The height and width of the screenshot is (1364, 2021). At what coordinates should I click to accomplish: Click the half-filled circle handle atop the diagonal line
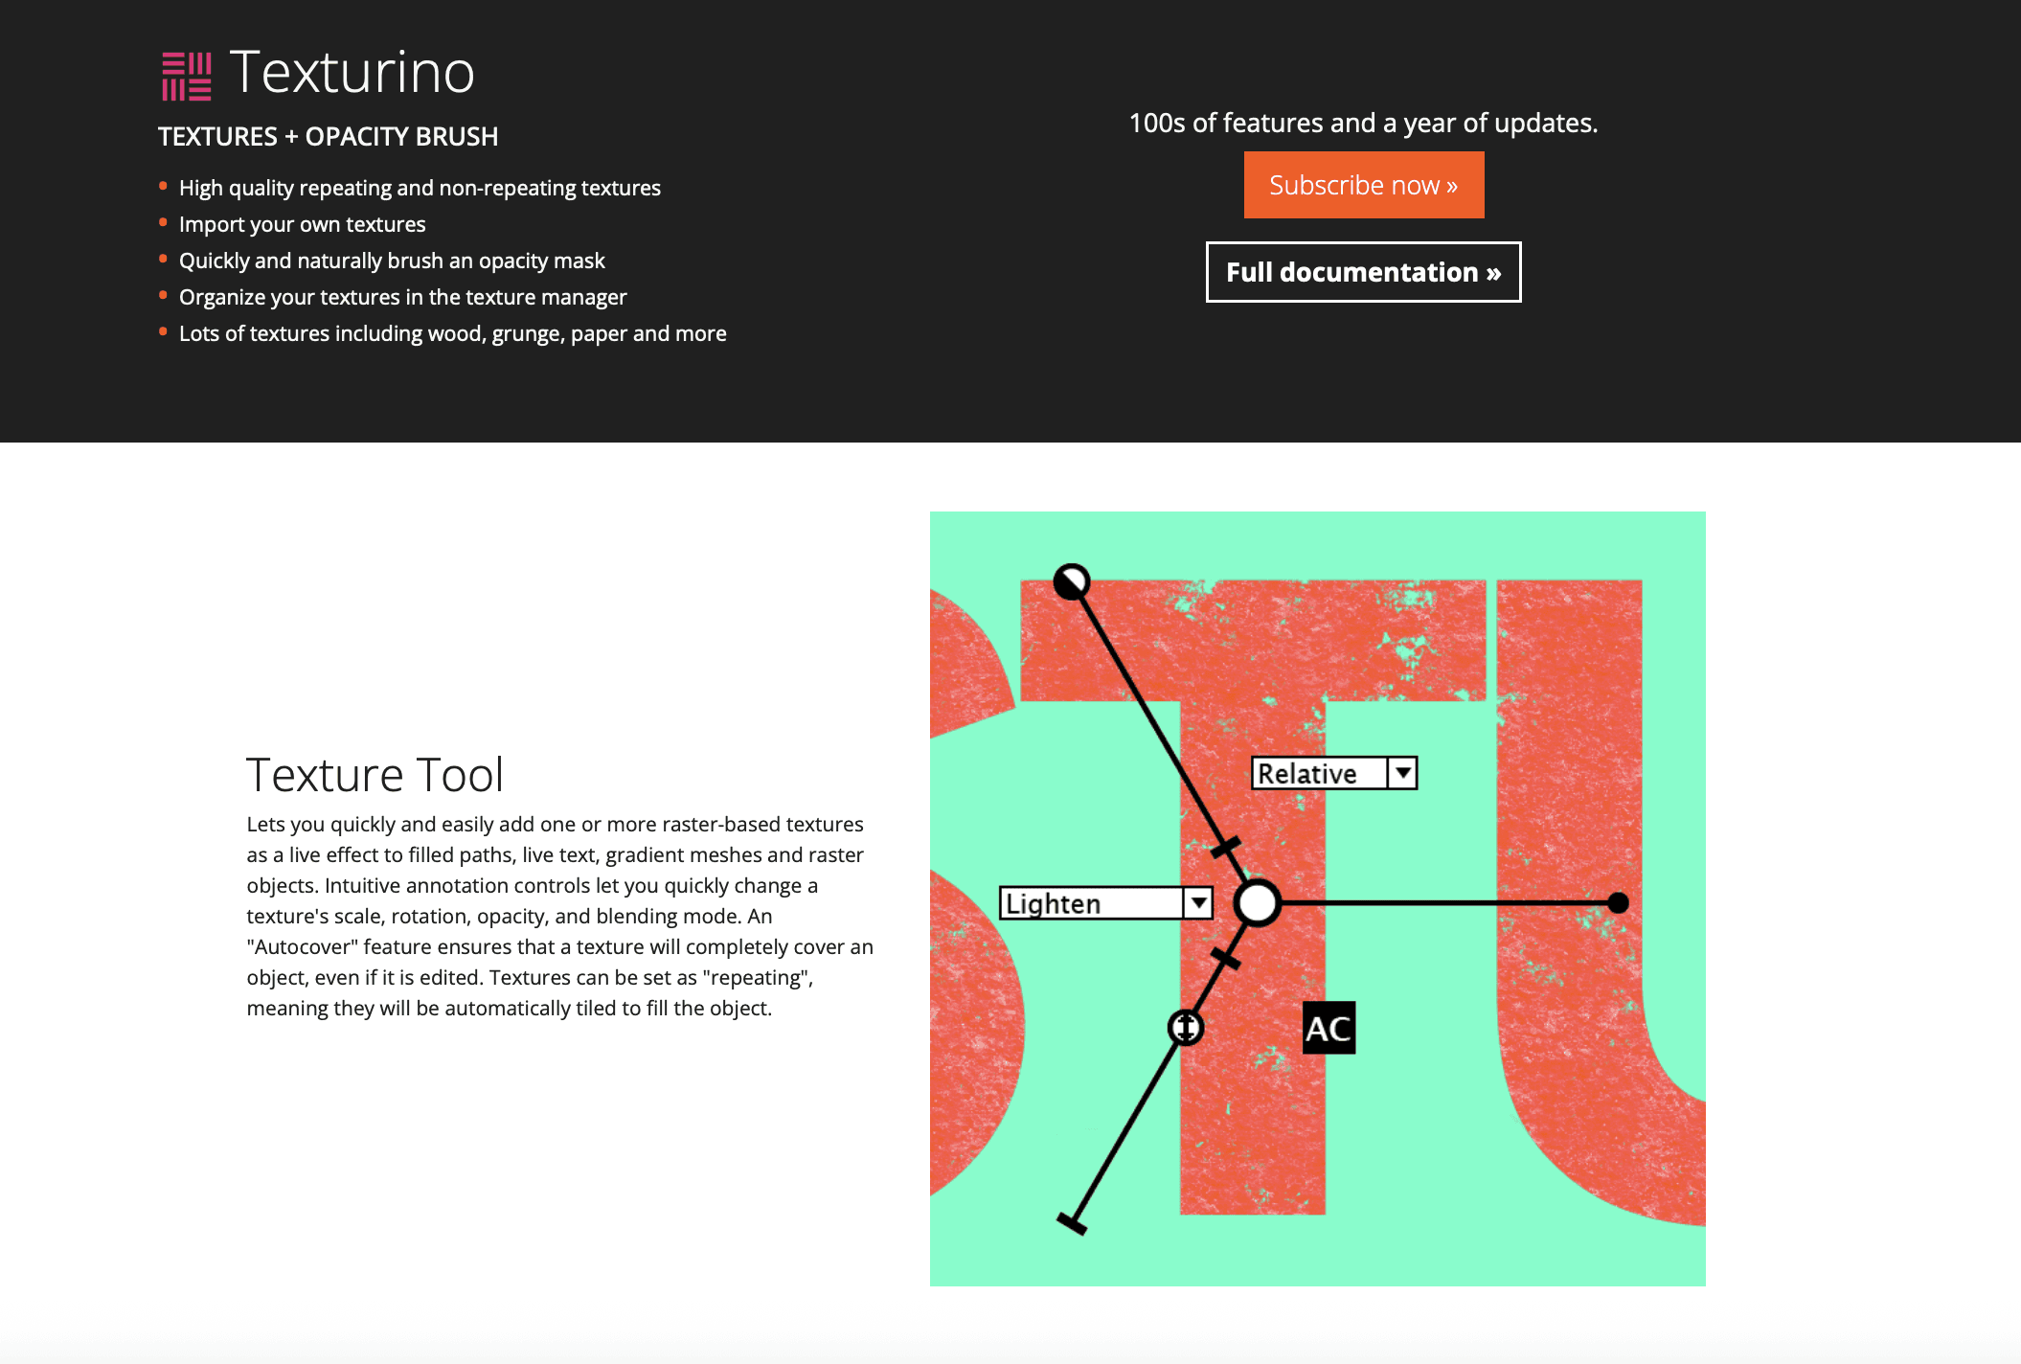pyautogui.click(x=1071, y=581)
